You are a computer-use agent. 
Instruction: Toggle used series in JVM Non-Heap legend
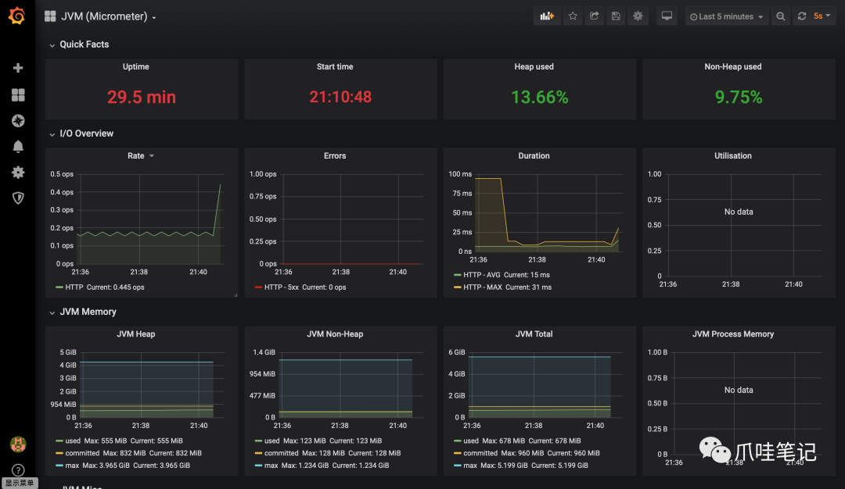point(271,441)
